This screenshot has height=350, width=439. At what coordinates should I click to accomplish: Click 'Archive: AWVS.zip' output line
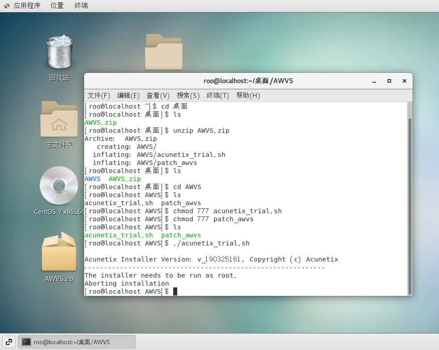pos(121,139)
